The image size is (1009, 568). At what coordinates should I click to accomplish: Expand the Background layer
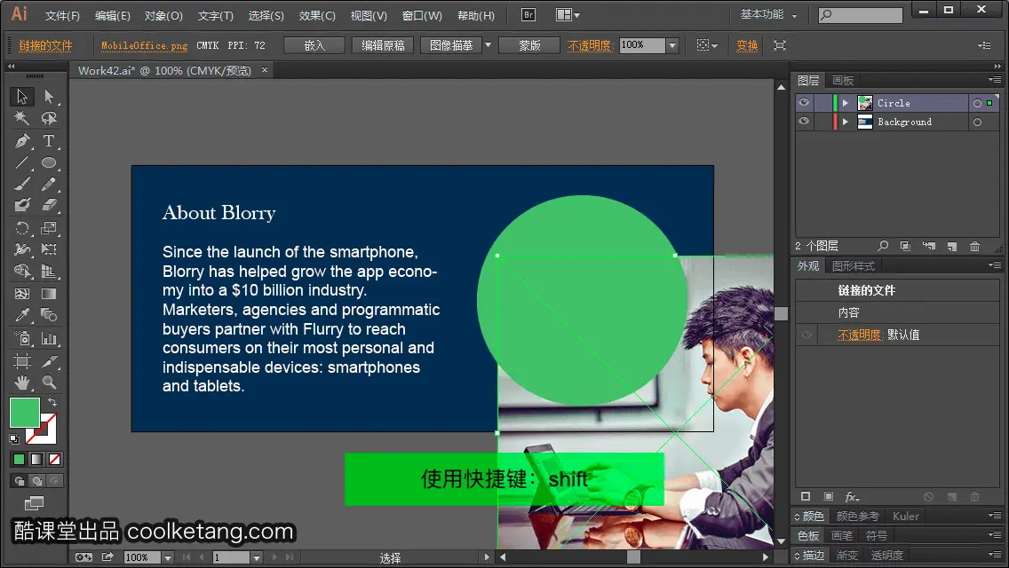(846, 122)
